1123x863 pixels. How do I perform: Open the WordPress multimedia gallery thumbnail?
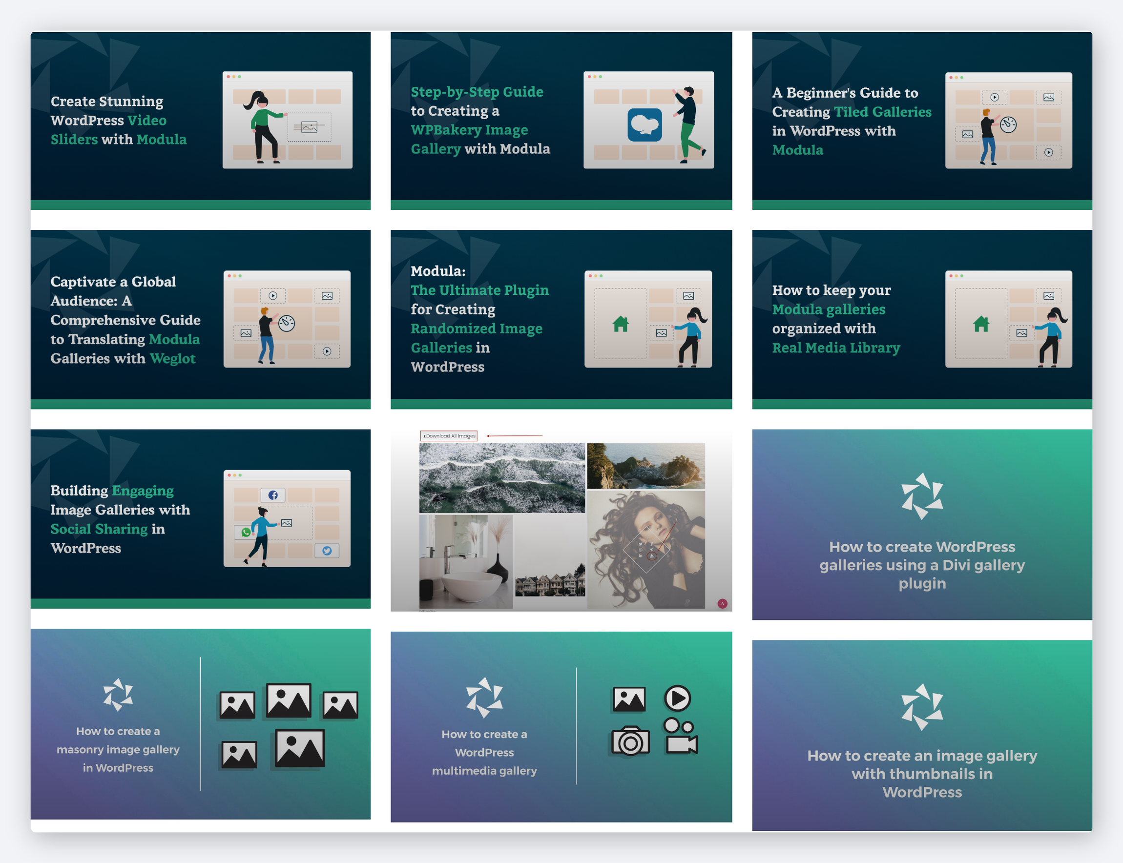point(561,726)
